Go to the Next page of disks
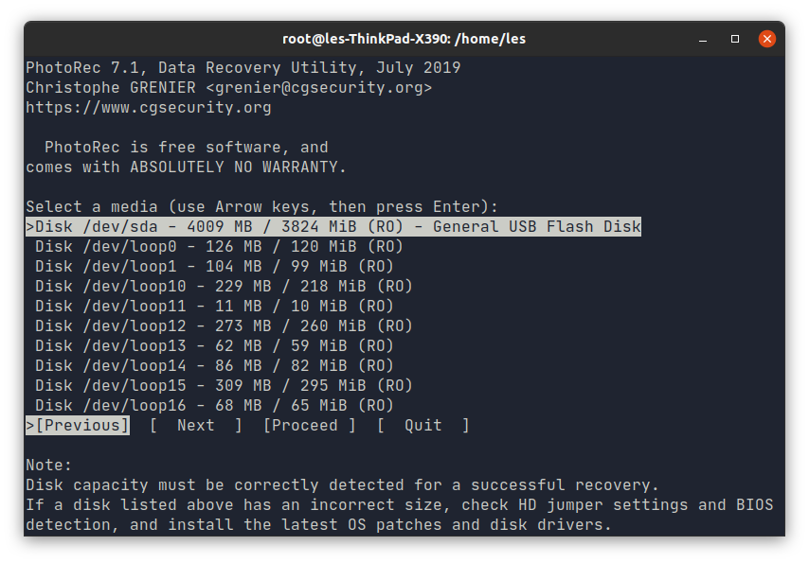Screen dimensions: 809x563 coord(195,426)
